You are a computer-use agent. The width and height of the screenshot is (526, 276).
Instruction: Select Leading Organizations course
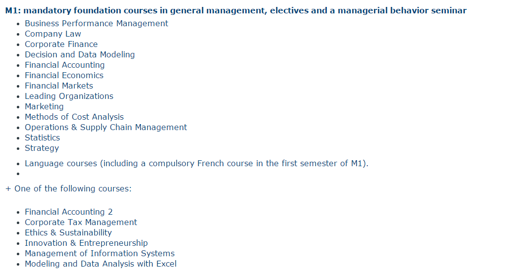pyautogui.click(x=69, y=96)
